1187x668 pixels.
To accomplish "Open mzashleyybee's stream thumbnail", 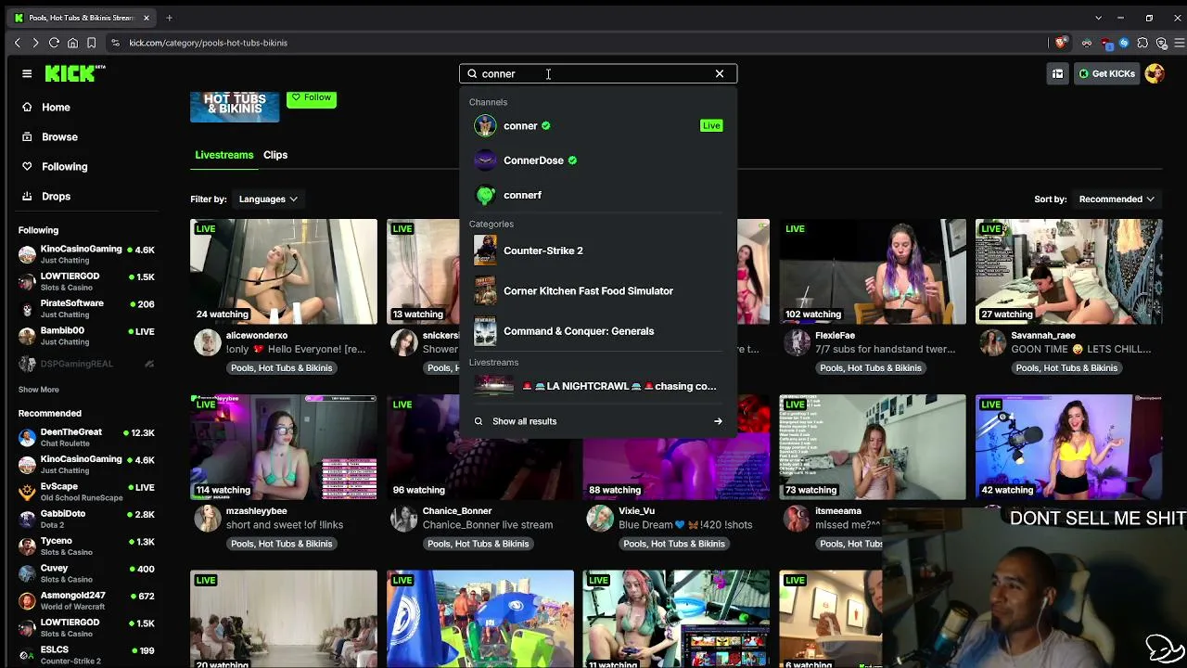I will [284, 447].
